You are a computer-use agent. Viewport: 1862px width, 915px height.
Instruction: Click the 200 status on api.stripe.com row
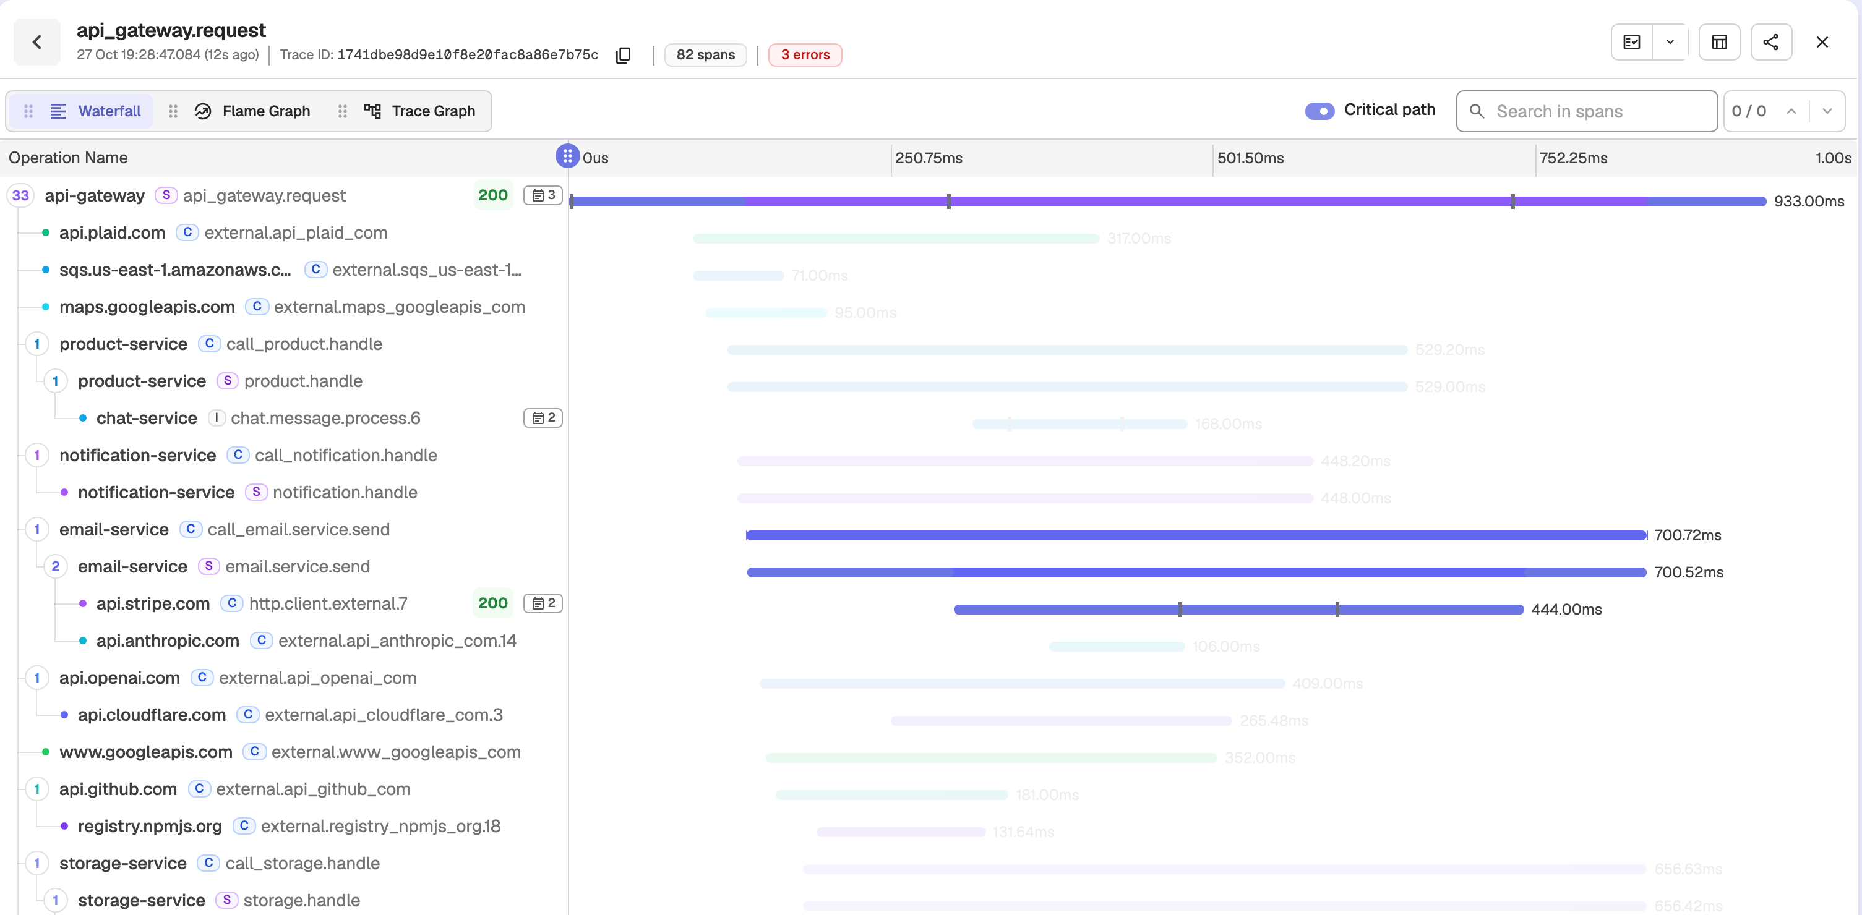493,603
